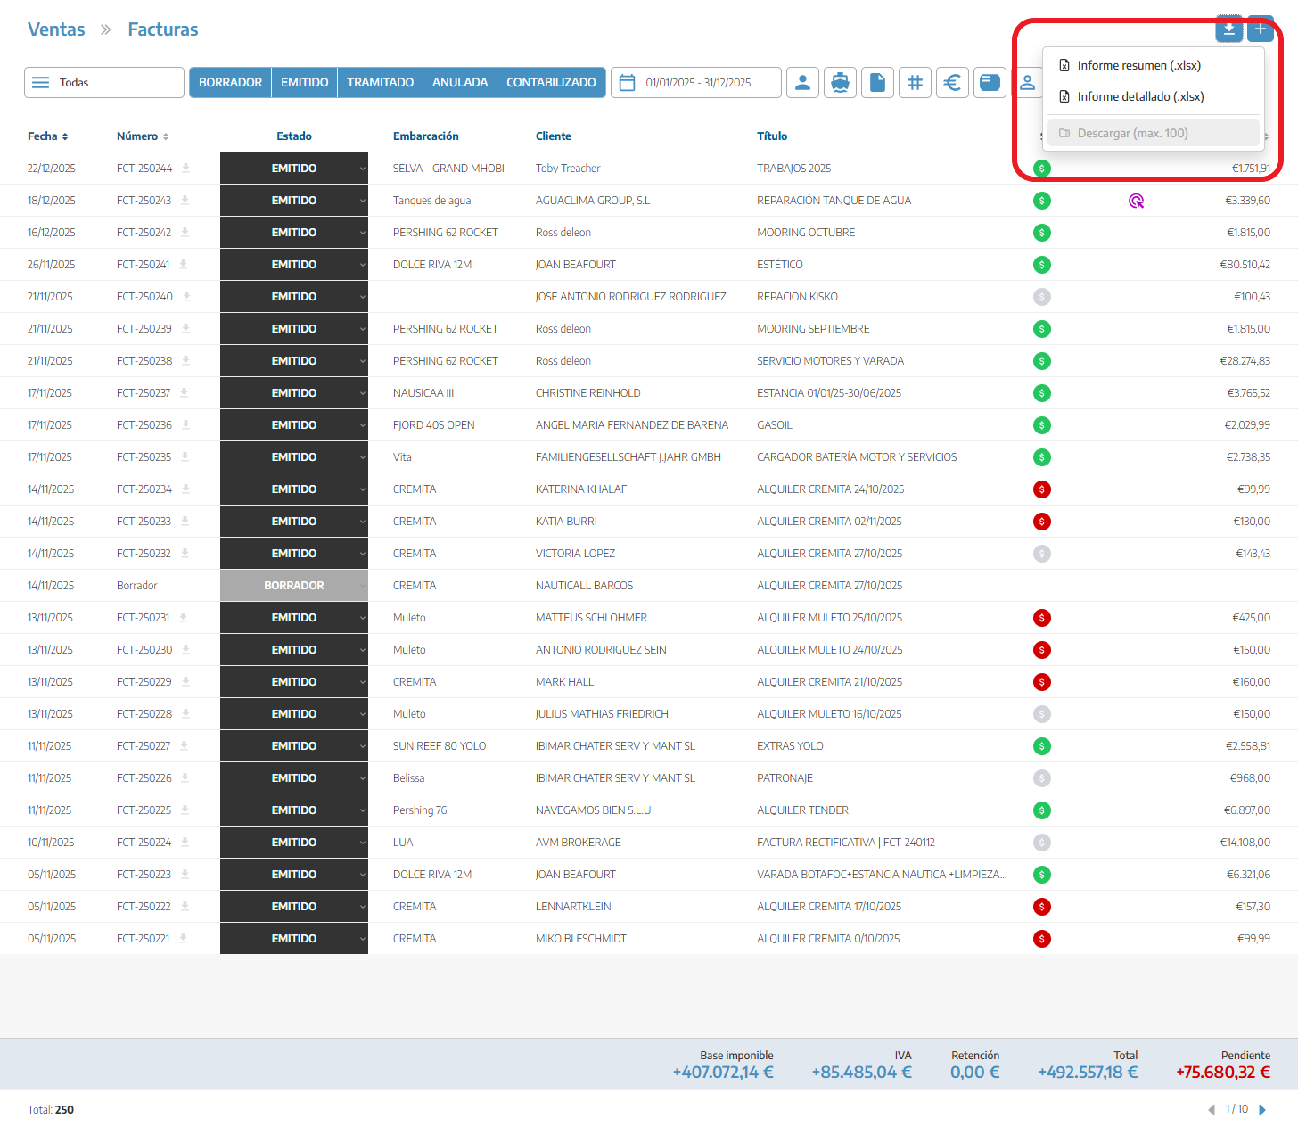Open the EMITIDO status dropdown for FCT-250239
The image size is (1298, 1135).
(x=294, y=329)
